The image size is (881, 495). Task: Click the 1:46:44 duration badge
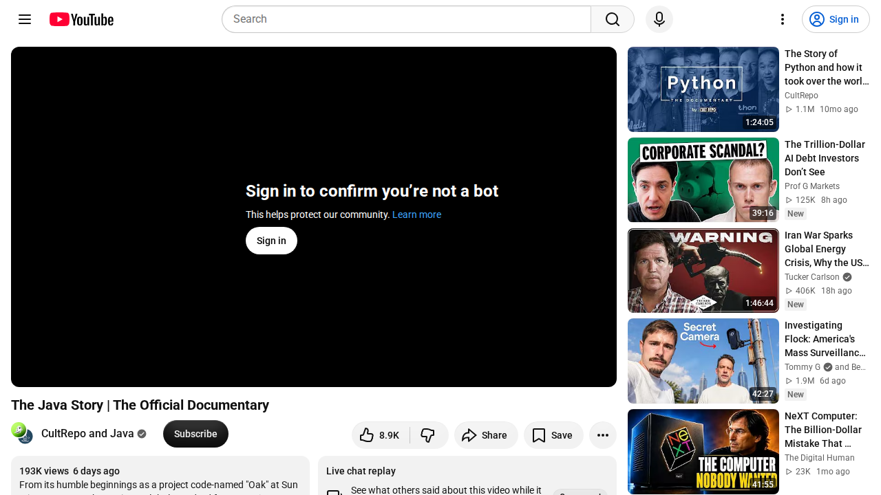[759, 303]
